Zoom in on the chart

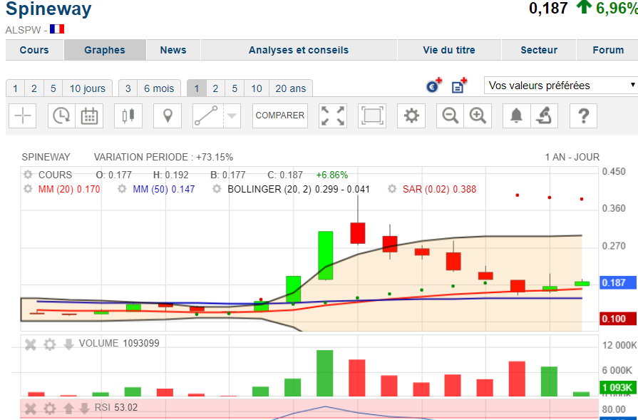click(478, 116)
